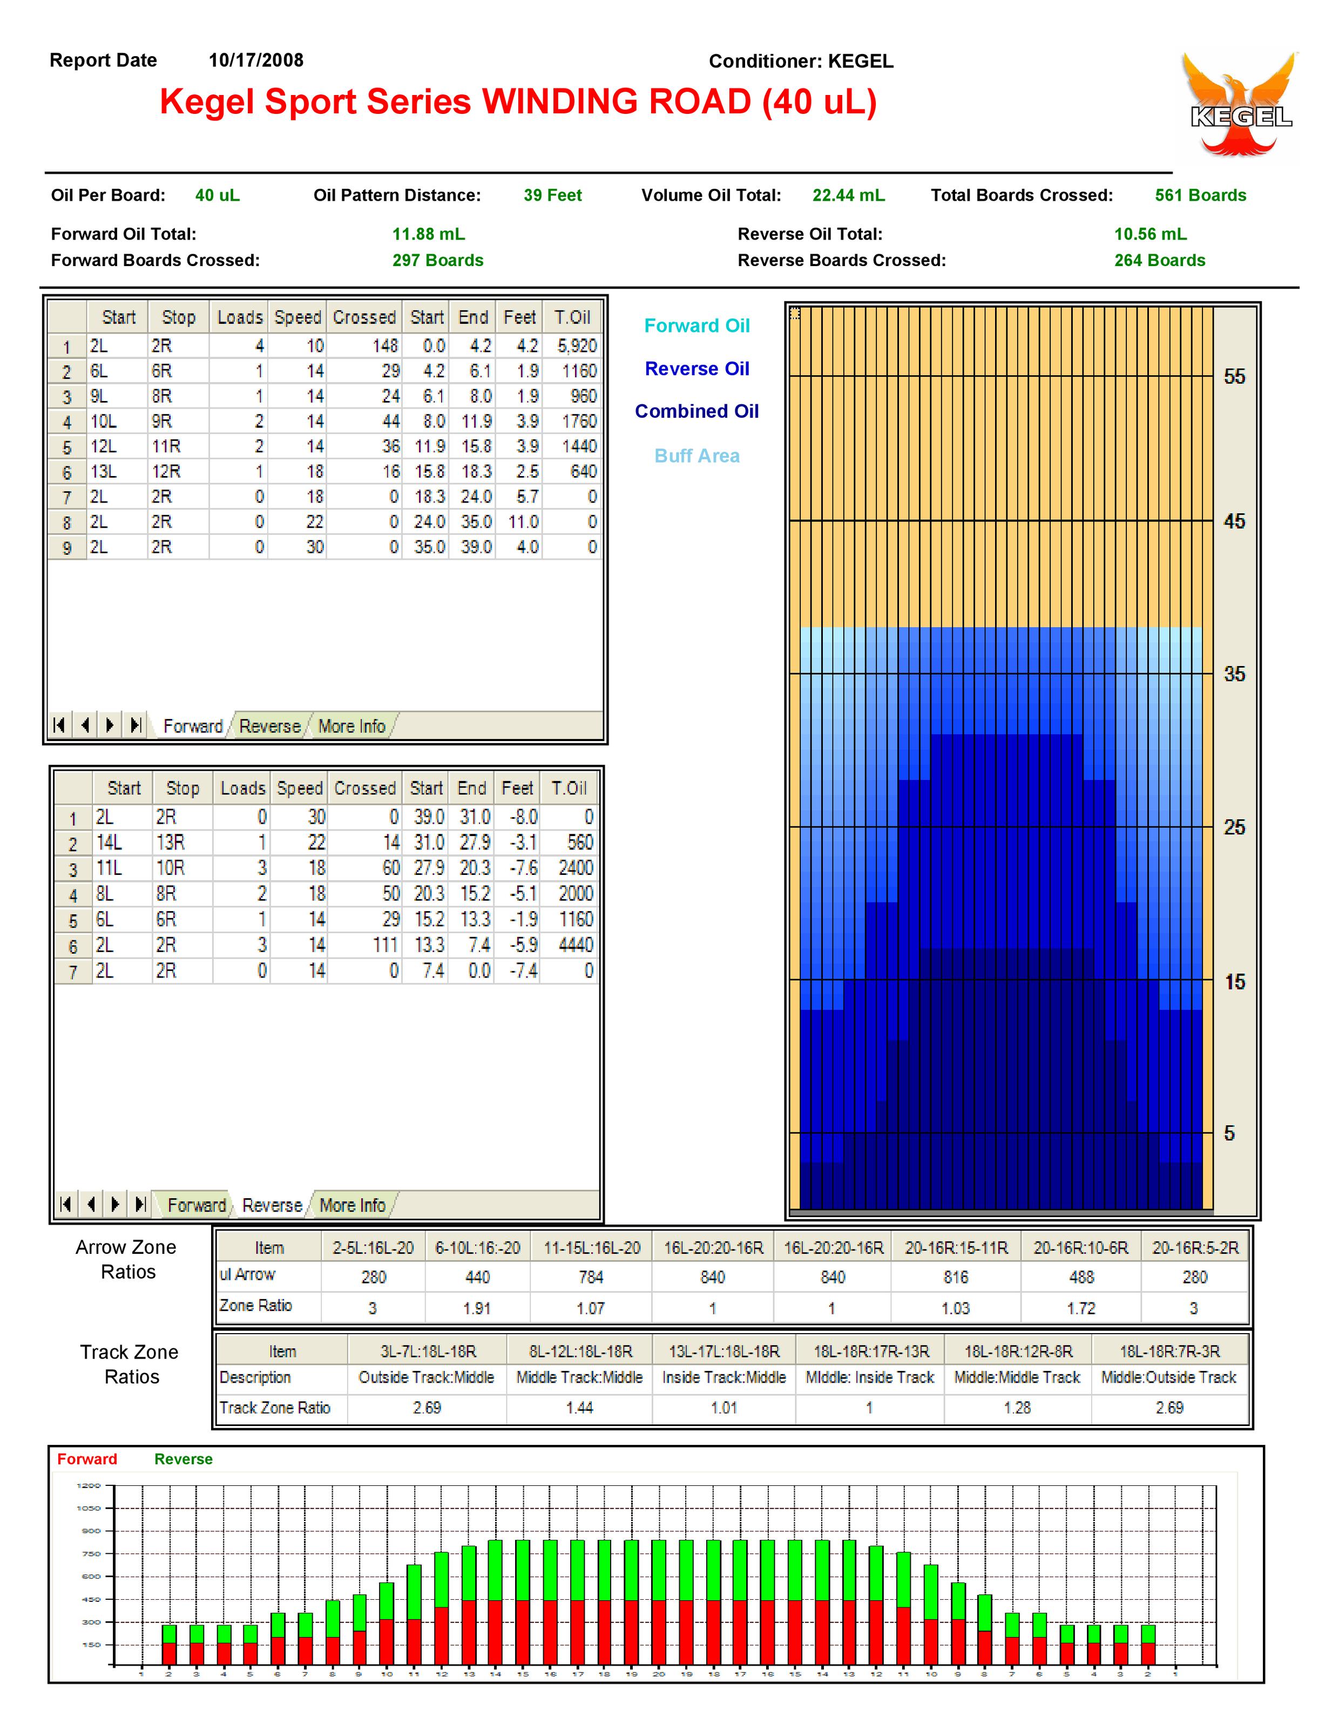Click the Forward legend label in bar chart
1339x1732 pixels.
[87, 1459]
